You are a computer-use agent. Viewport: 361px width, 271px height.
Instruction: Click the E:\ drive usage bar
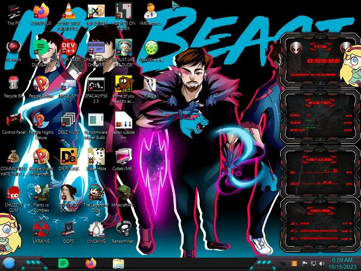[x=321, y=239]
